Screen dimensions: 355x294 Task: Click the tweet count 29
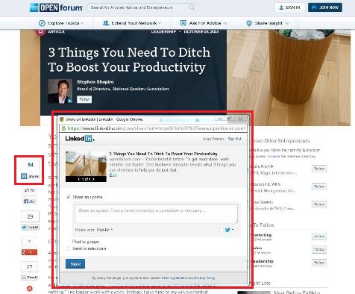point(30,216)
